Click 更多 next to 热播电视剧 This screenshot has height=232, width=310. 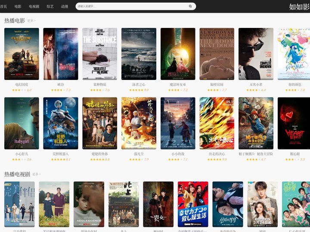coord(37,174)
